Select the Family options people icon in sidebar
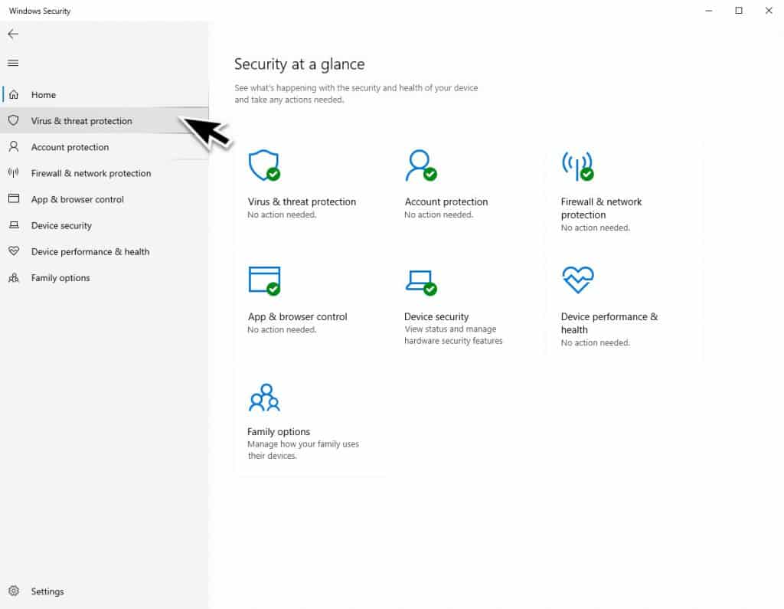 click(x=15, y=277)
